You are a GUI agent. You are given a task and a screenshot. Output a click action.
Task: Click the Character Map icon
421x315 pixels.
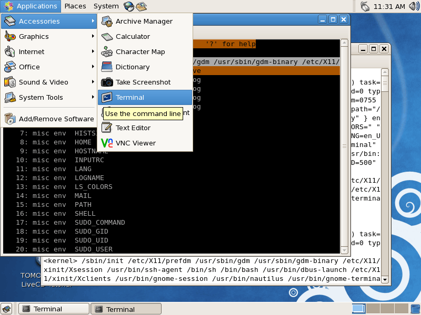tap(107, 51)
